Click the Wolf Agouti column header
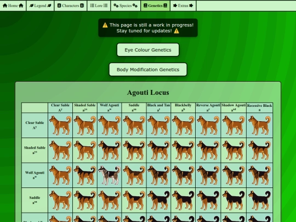Image resolution: width=296 pixels, height=222 pixels. (109, 107)
